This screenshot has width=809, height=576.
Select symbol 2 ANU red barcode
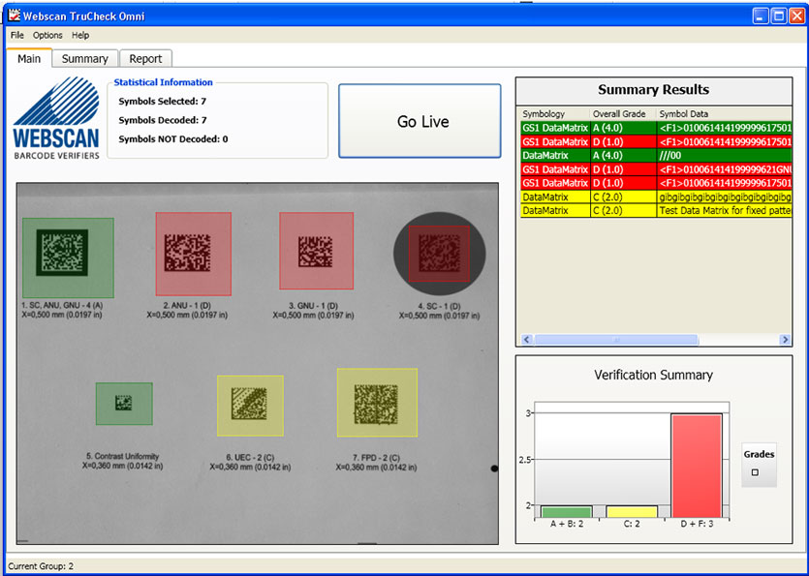(x=194, y=254)
